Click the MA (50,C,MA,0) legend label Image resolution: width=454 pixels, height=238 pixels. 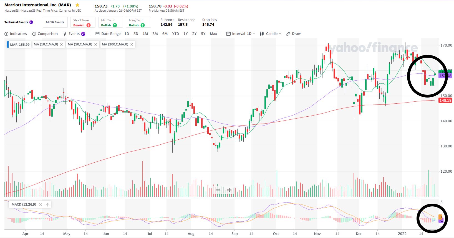pyautogui.click(x=80, y=44)
